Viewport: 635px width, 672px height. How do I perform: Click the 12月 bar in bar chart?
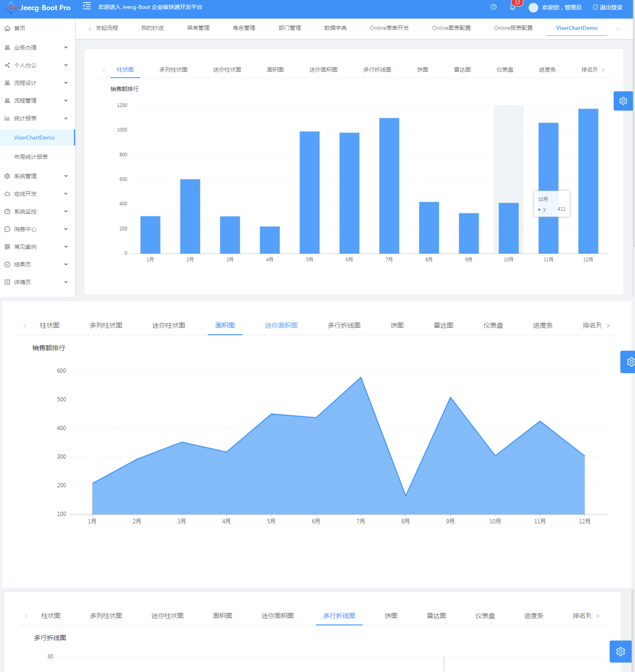pyautogui.click(x=588, y=181)
